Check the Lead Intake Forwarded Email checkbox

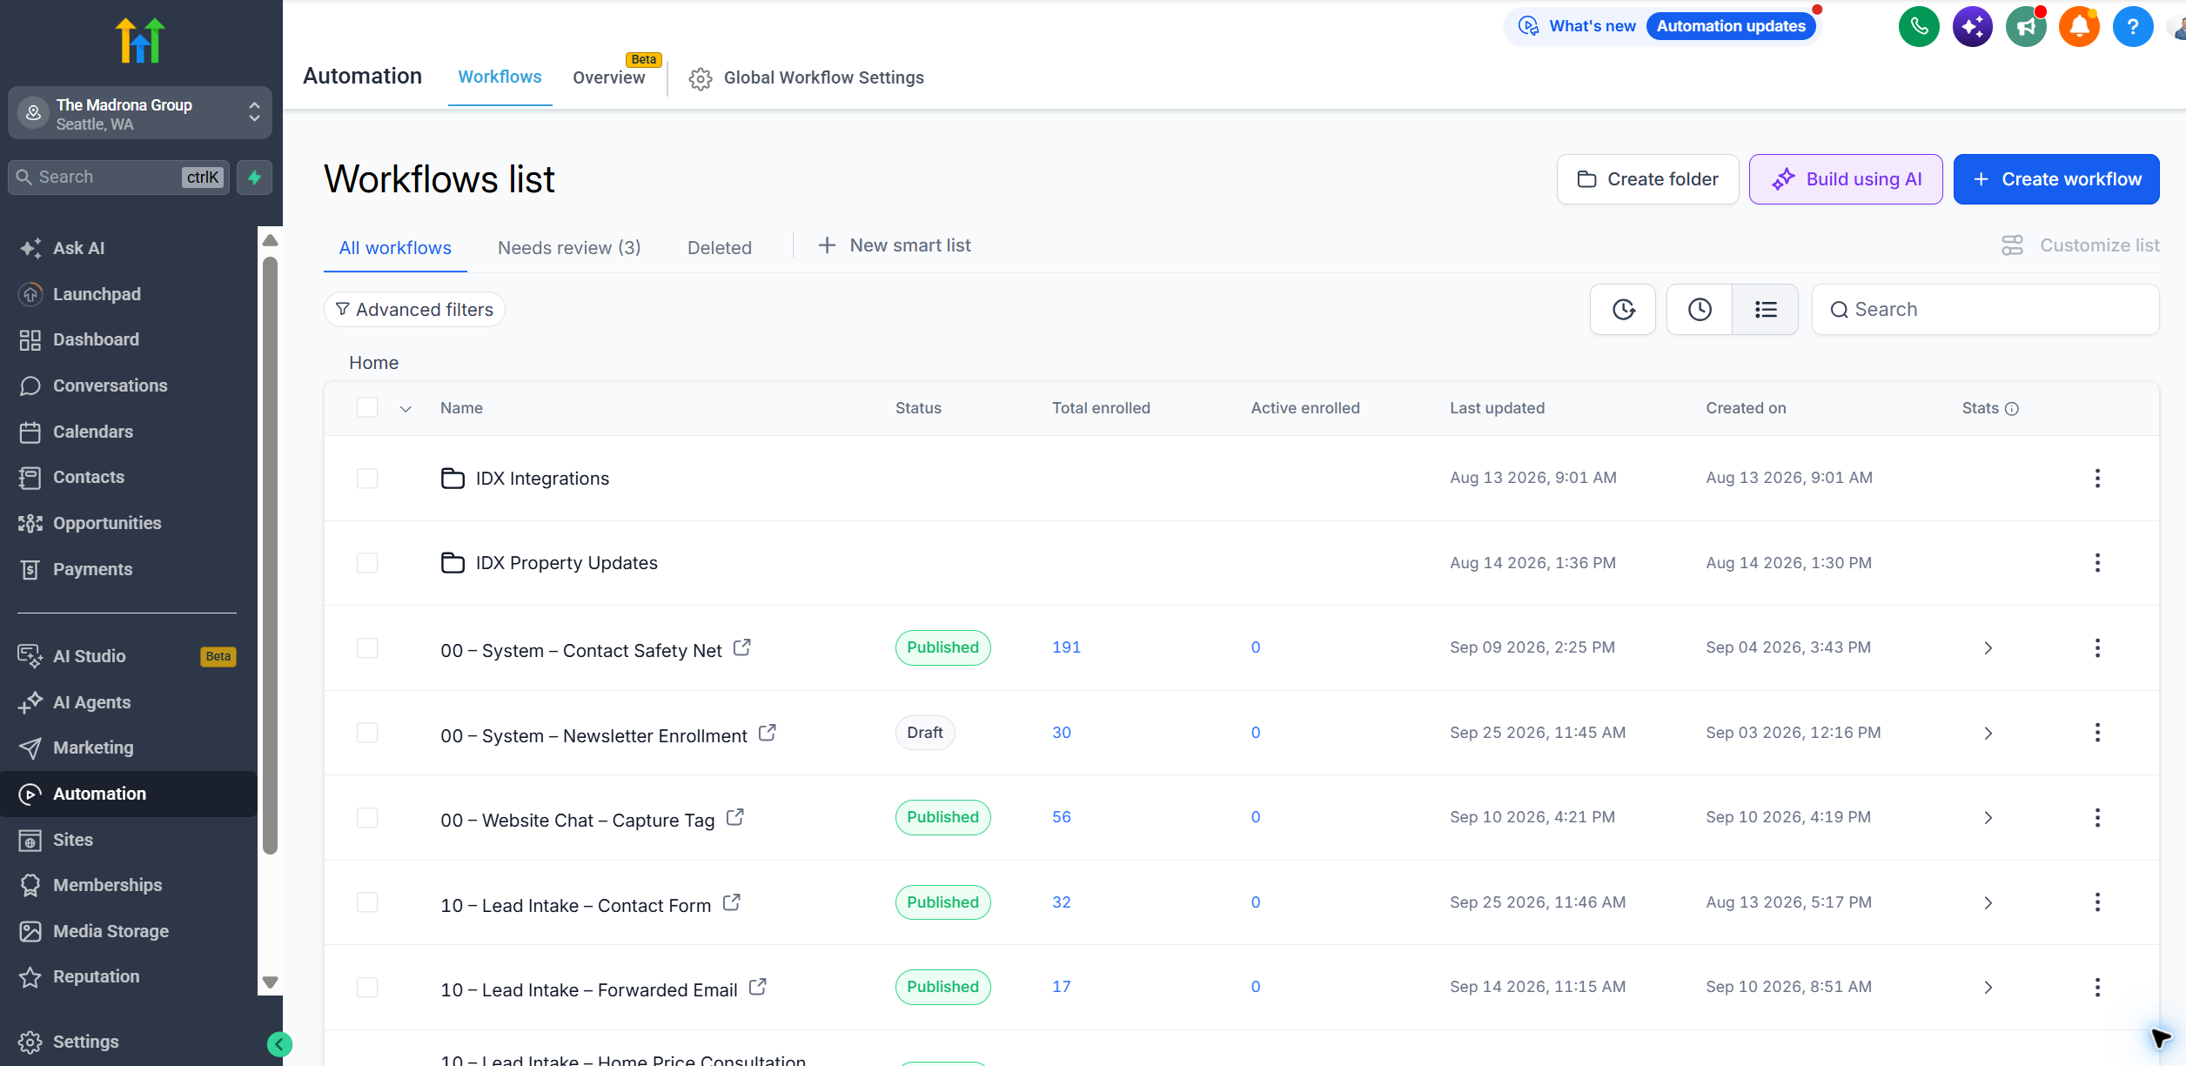point(367,988)
